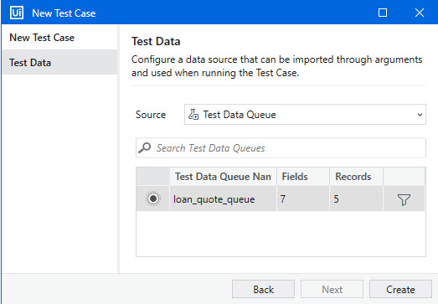Focus the Search Test Data Queues field

281,147
